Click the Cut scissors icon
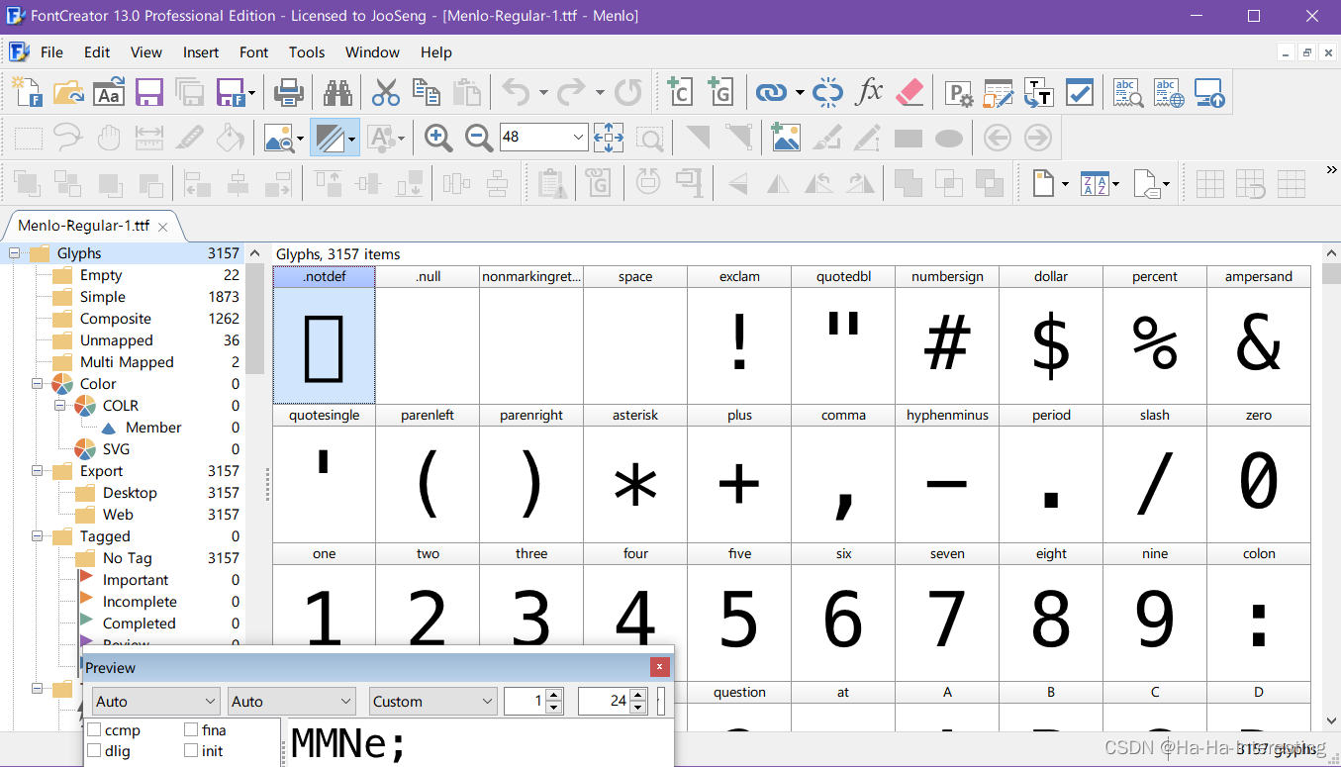 click(x=386, y=92)
